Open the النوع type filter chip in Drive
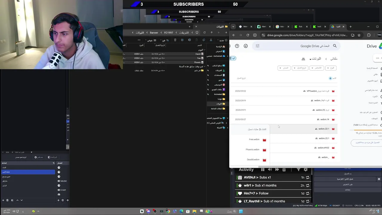382x215 pixels. tap(331, 68)
